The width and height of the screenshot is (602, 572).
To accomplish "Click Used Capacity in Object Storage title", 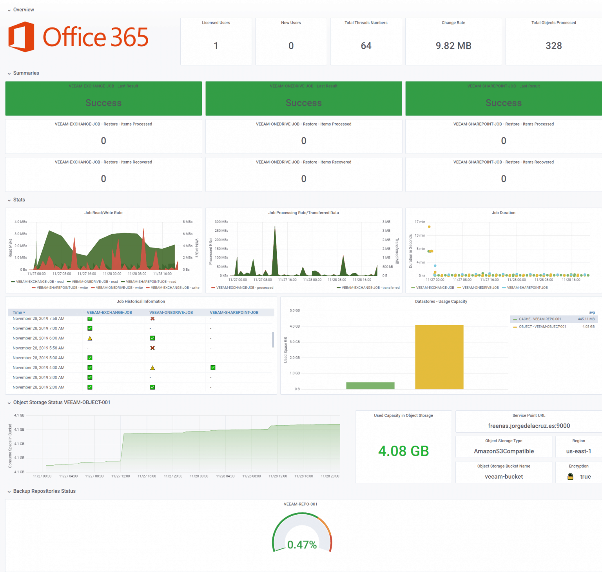I will pyautogui.click(x=403, y=415).
